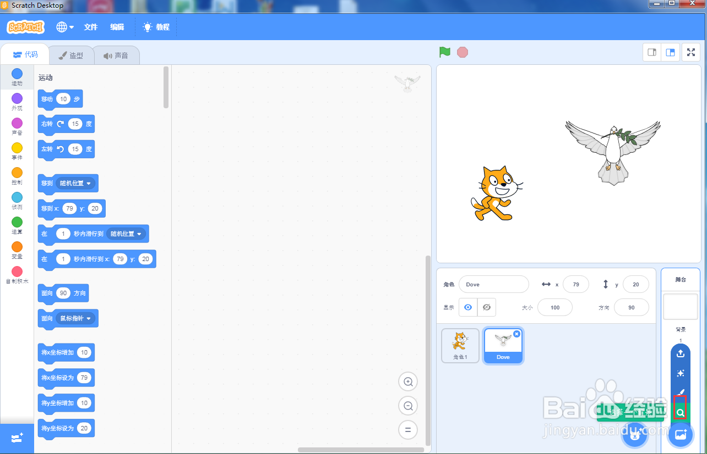The height and width of the screenshot is (454, 707).
Task: Open 鼠标指针 dropdown in 面向 block
Action: coord(76,318)
